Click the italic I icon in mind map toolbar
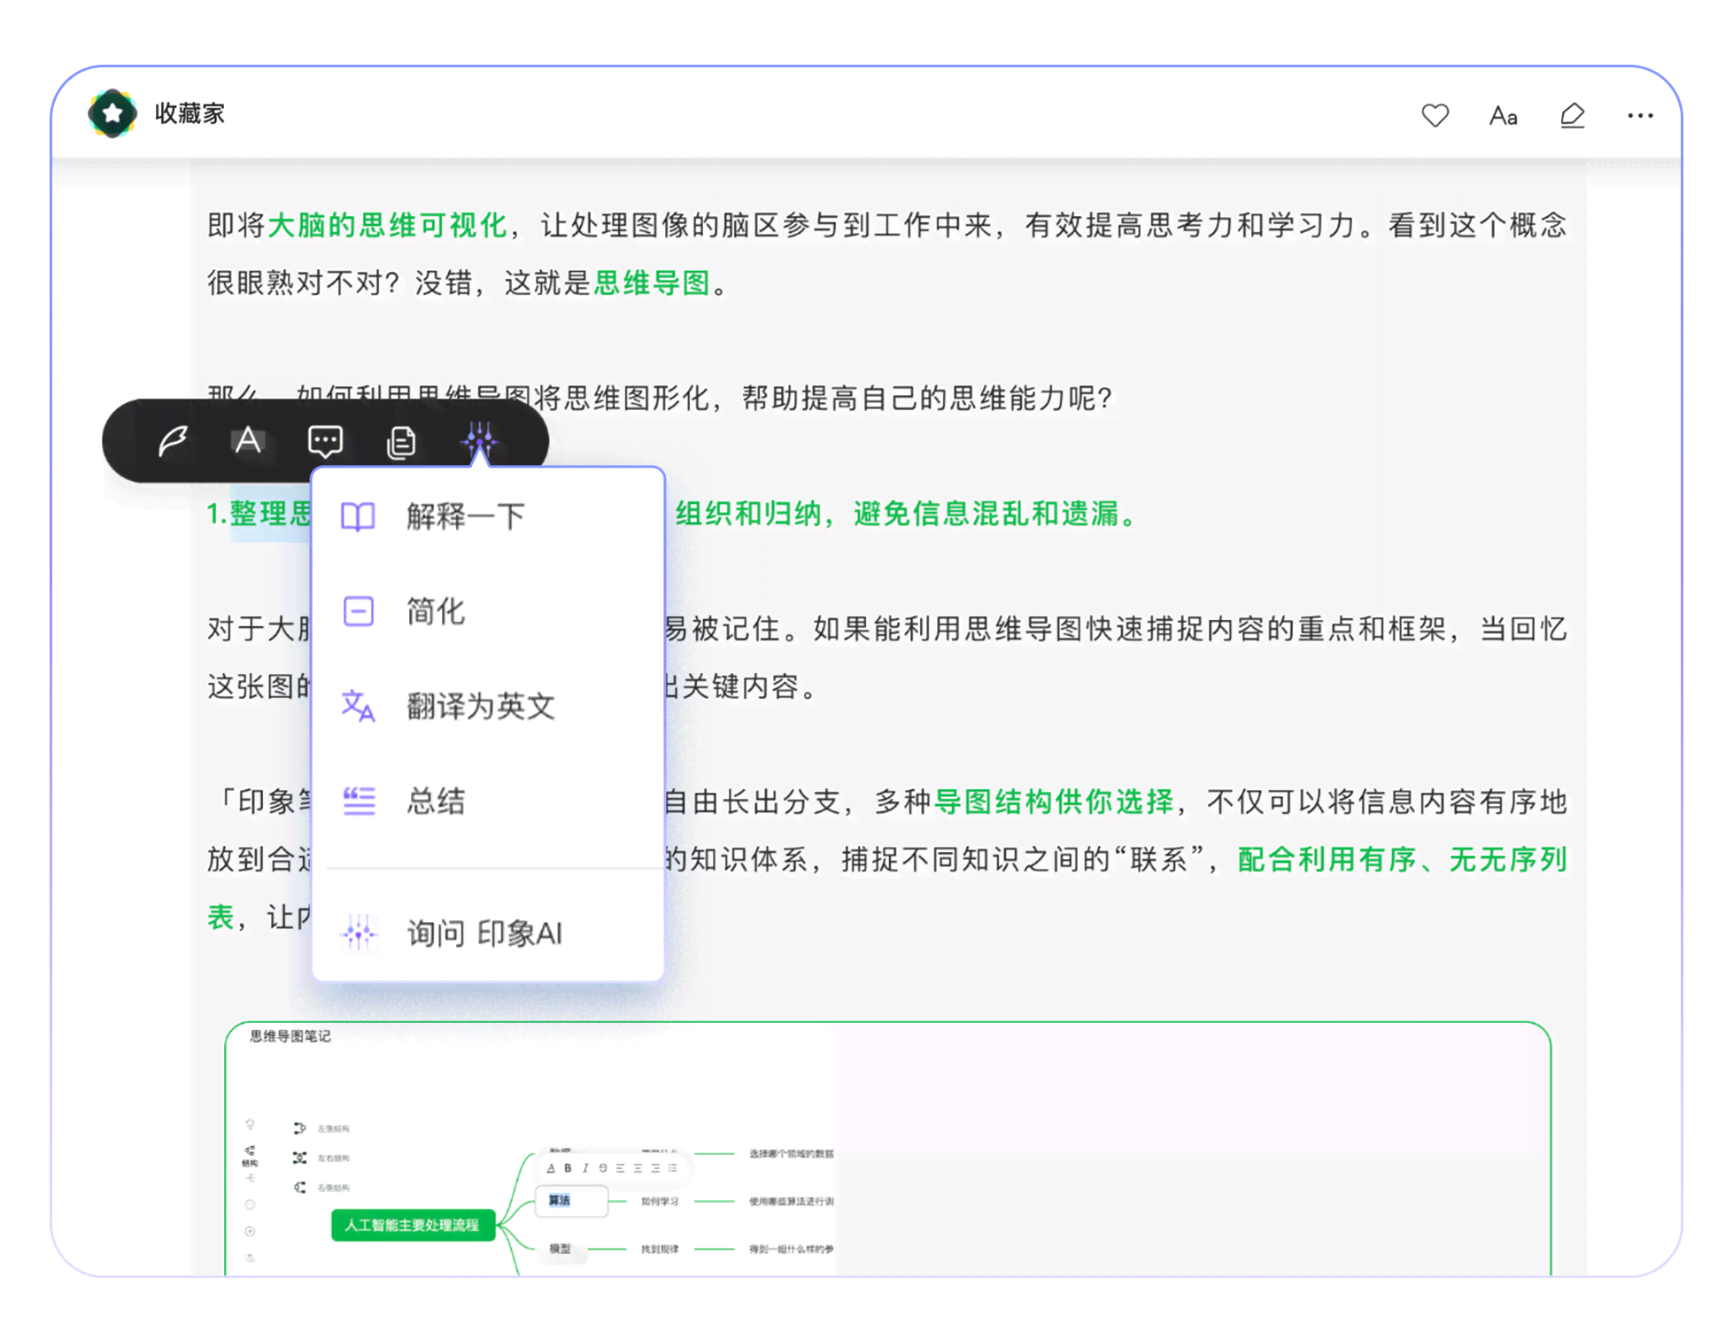The width and height of the screenshot is (1733, 1325). [x=585, y=1168]
